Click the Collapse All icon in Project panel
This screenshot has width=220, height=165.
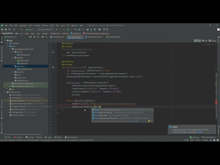[38, 37]
